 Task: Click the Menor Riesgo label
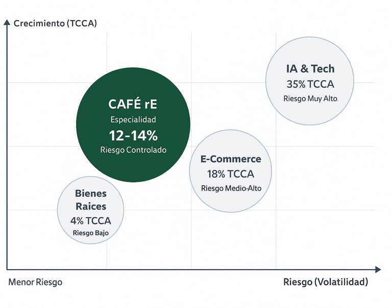35,282
